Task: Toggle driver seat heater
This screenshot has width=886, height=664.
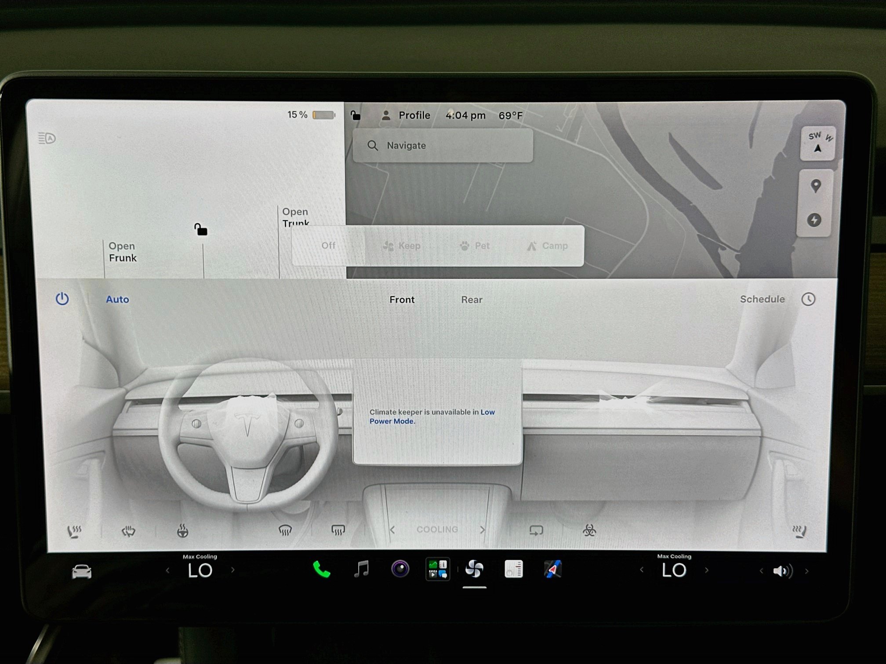Action: click(74, 531)
